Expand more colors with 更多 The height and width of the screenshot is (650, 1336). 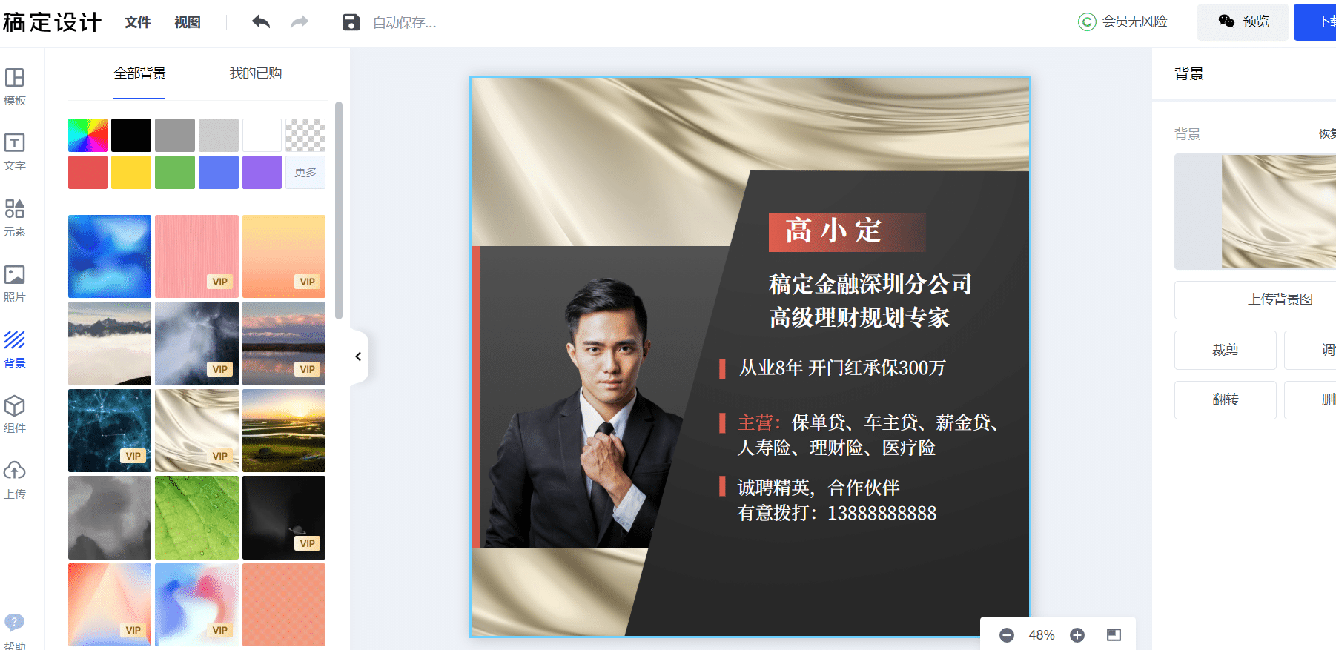click(x=305, y=172)
